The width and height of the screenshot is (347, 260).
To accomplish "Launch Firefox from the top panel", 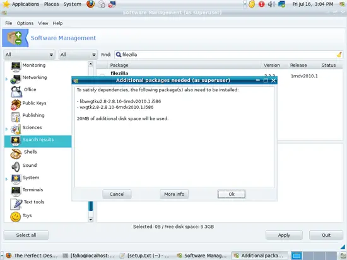I will coord(90,4).
